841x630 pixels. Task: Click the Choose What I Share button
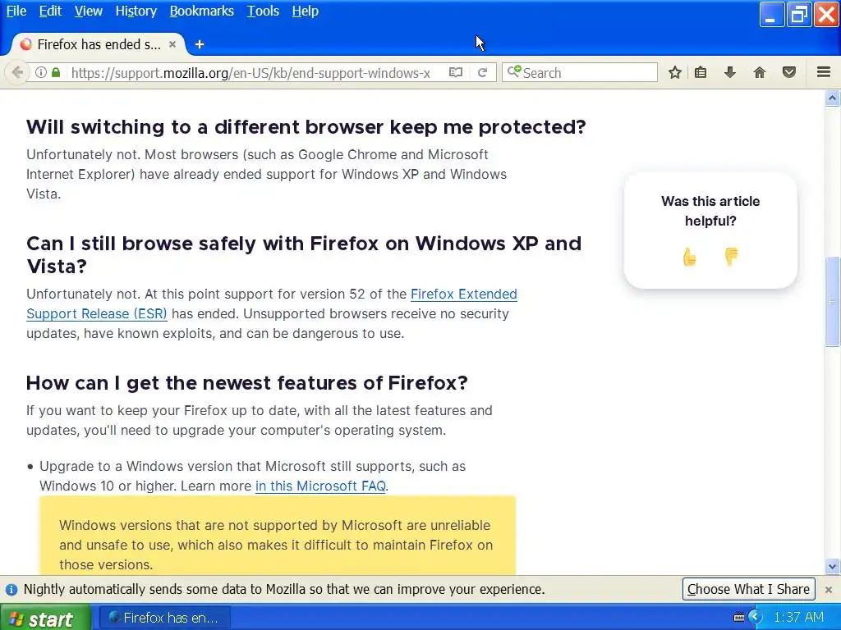coord(748,589)
